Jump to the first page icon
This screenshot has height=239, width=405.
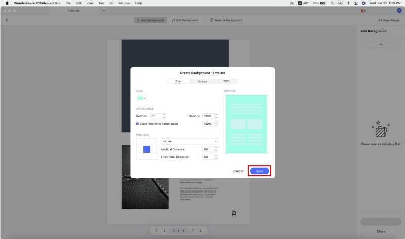click(x=156, y=231)
